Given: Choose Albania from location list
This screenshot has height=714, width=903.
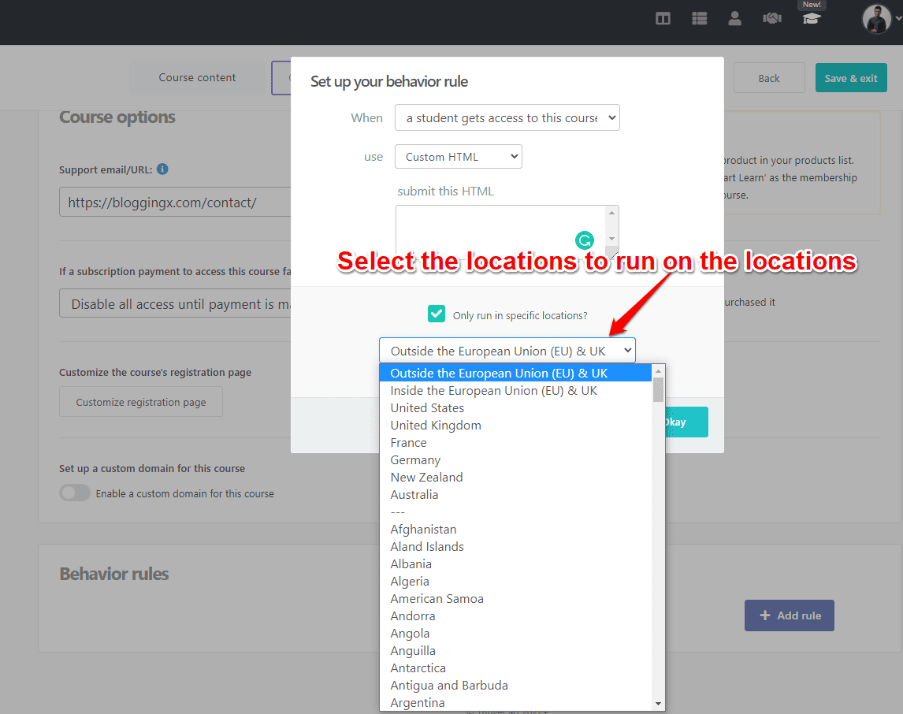Looking at the screenshot, I should coord(515,563).
